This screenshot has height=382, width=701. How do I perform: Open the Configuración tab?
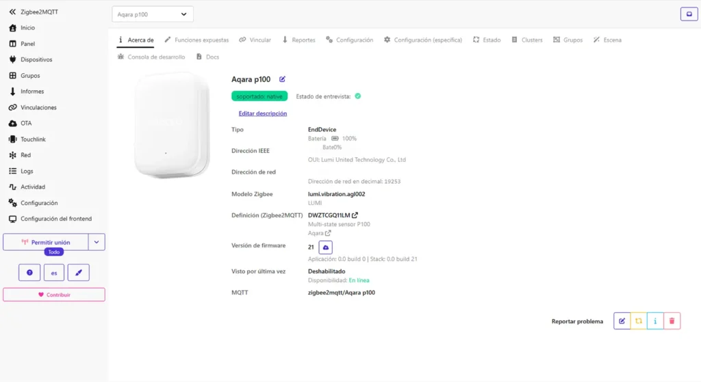tap(350, 40)
